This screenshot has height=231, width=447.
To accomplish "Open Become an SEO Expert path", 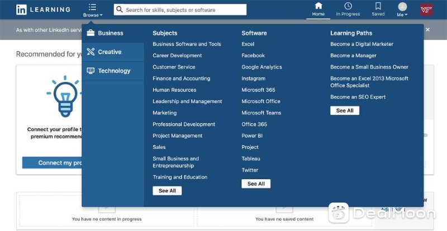I will click(358, 97).
